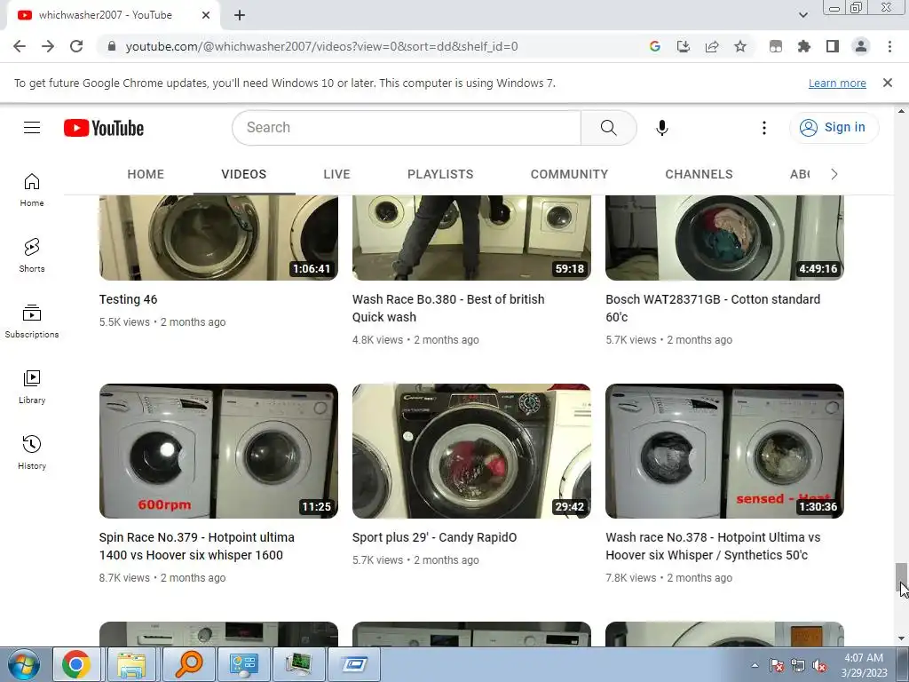
Task: Click the 59:18 Wash Race thumbnail
Action: [x=472, y=238]
